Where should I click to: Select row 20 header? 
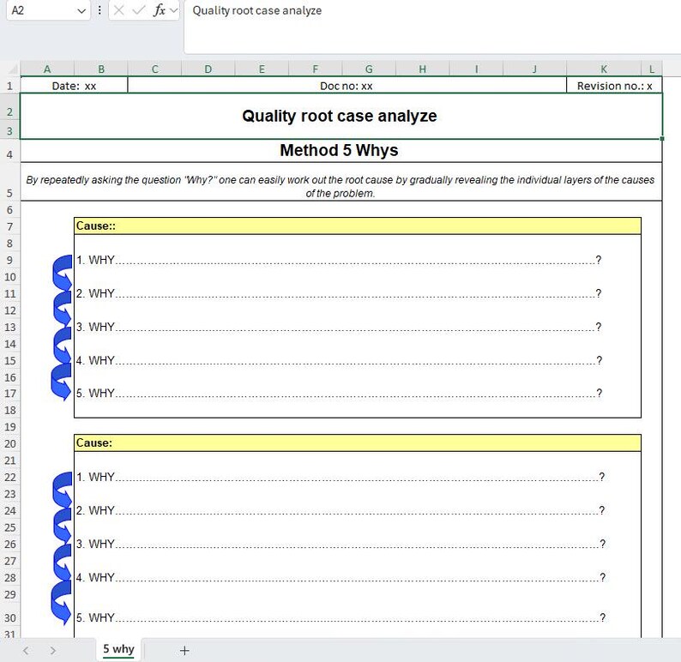[x=9, y=443]
